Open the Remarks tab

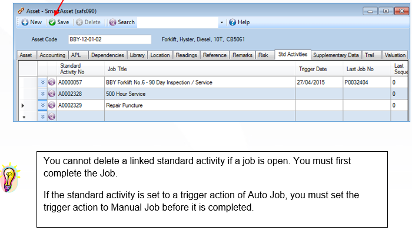point(242,55)
